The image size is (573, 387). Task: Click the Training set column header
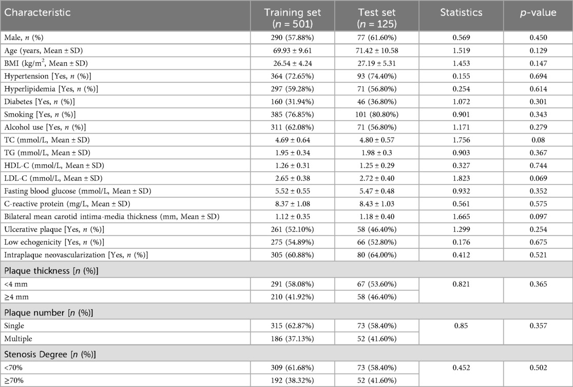[x=292, y=18]
